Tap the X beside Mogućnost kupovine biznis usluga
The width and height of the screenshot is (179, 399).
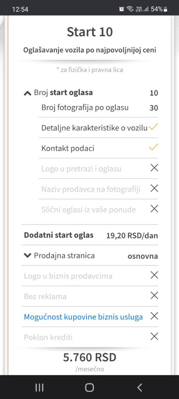point(154,316)
